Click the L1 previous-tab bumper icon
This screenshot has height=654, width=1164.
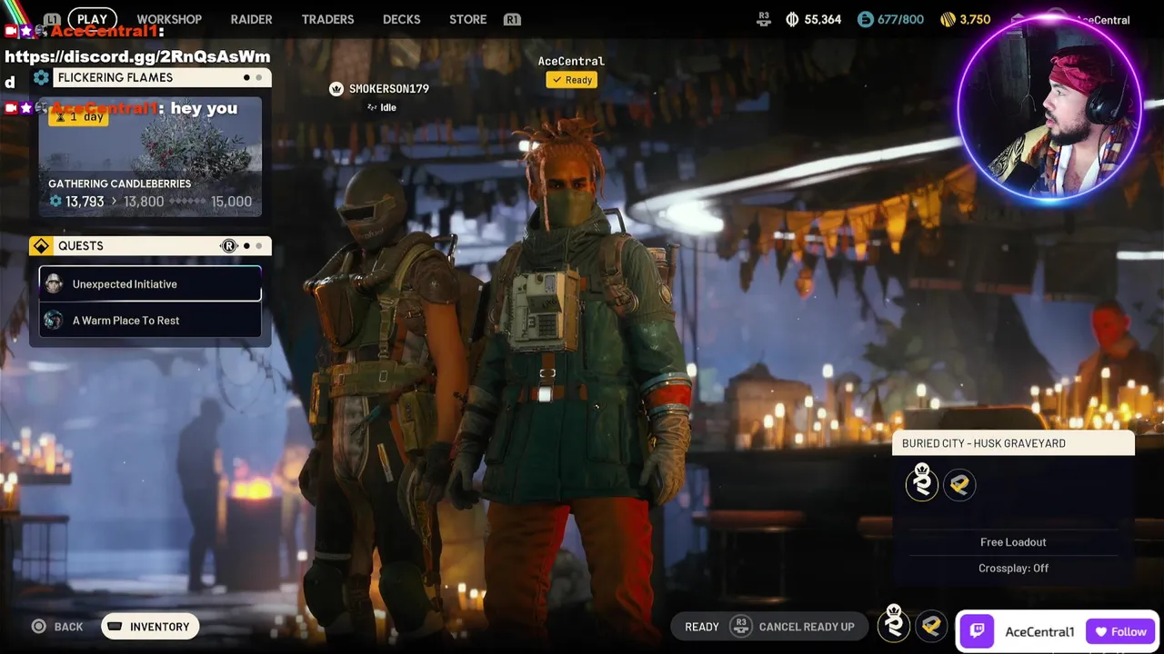52,19
